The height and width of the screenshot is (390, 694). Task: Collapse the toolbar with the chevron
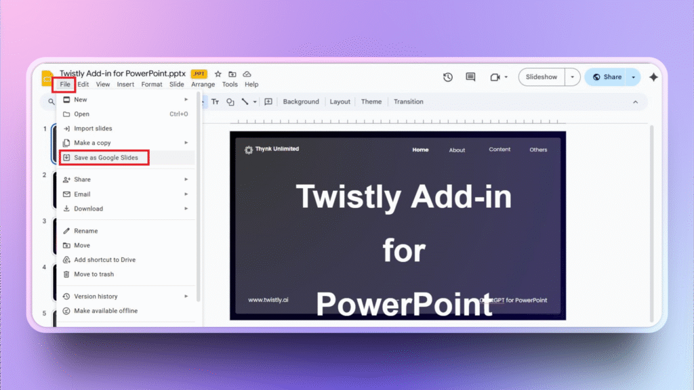[635, 102]
